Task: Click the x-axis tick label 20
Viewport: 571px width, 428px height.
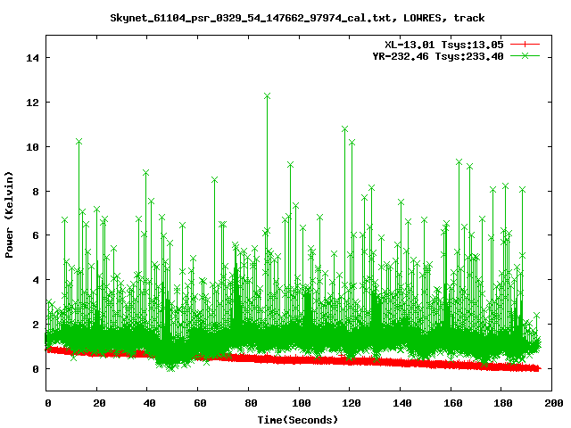Action: 99,403
